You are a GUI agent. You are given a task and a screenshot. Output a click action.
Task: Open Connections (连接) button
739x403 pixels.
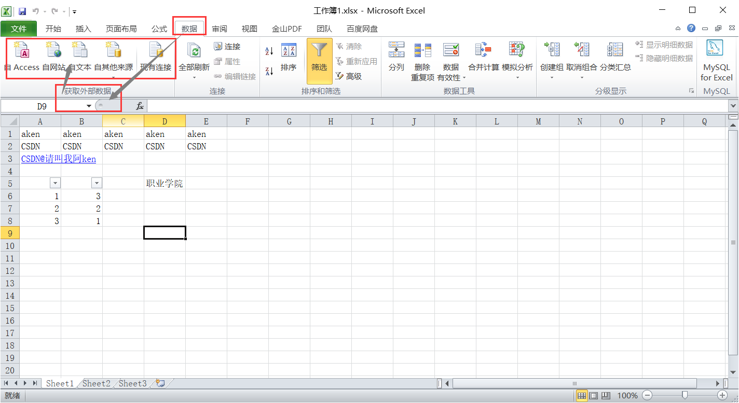point(227,47)
